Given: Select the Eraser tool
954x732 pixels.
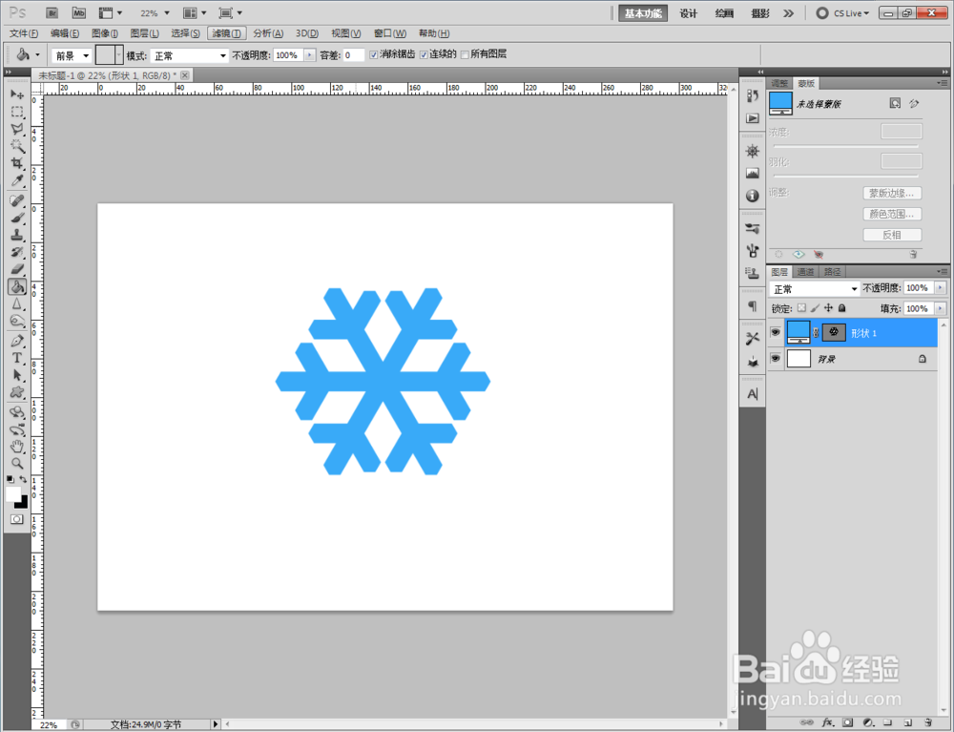Looking at the screenshot, I should coord(17,268).
